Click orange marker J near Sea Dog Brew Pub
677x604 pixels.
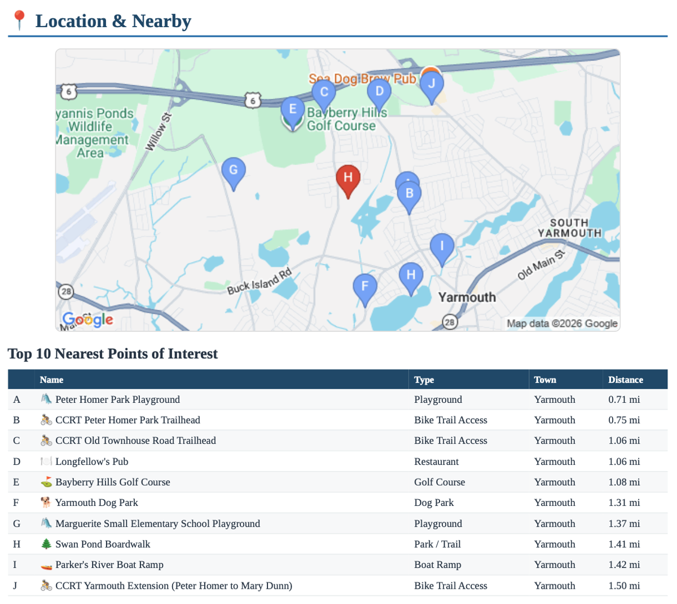(432, 83)
